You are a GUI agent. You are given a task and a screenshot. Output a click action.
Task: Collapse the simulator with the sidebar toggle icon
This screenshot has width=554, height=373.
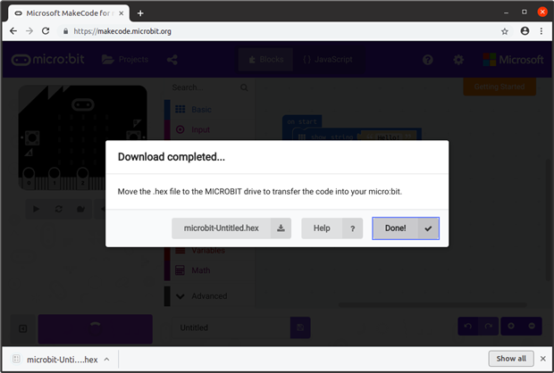23,329
